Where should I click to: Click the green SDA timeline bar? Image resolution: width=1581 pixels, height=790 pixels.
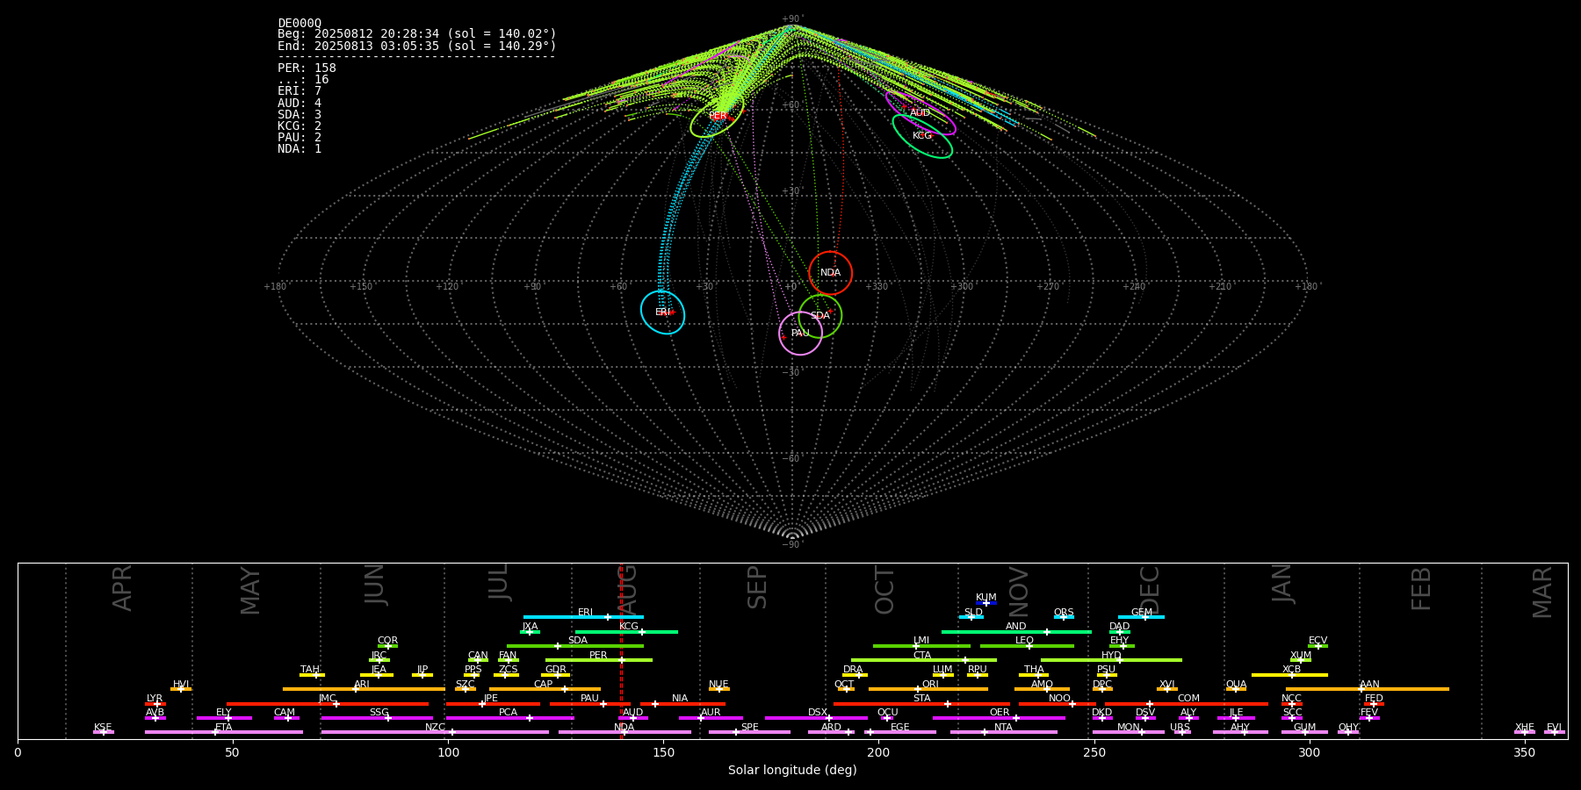575,646
